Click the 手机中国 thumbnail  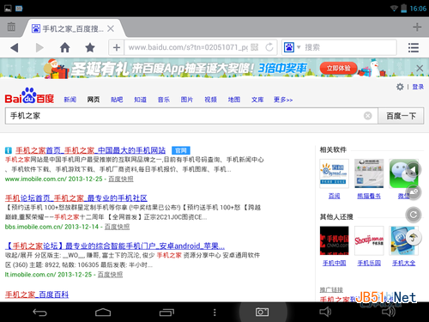point(334,240)
